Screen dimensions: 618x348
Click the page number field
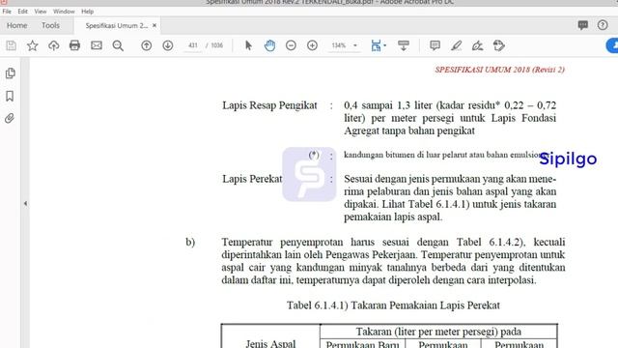coord(193,45)
